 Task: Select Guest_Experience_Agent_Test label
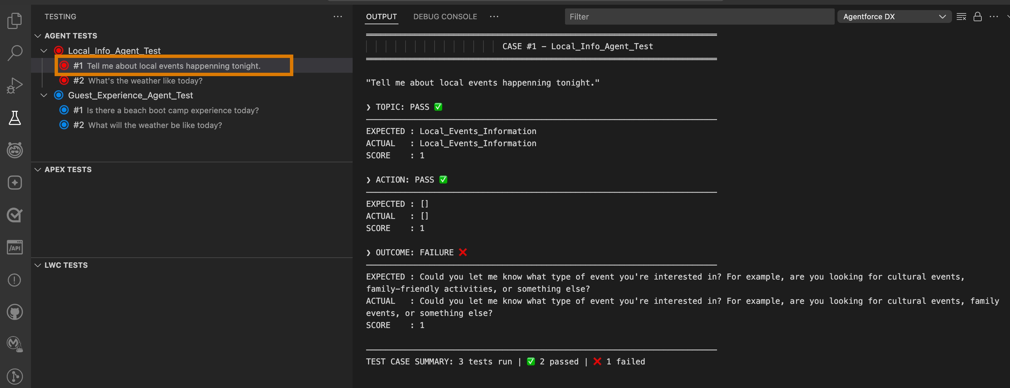pos(130,95)
